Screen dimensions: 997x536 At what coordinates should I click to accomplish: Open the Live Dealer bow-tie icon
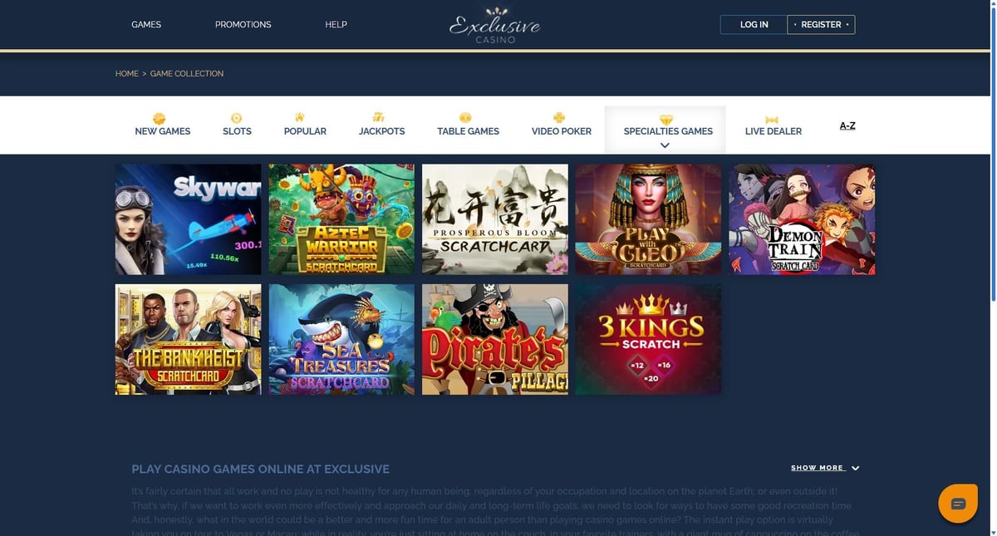click(x=772, y=120)
